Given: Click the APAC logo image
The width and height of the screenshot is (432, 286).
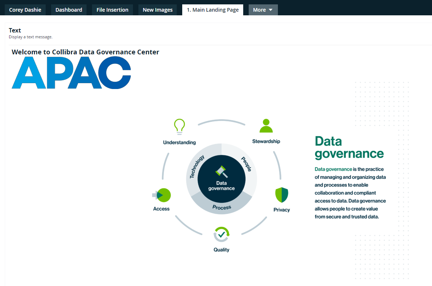Looking at the screenshot, I should (x=71, y=73).
